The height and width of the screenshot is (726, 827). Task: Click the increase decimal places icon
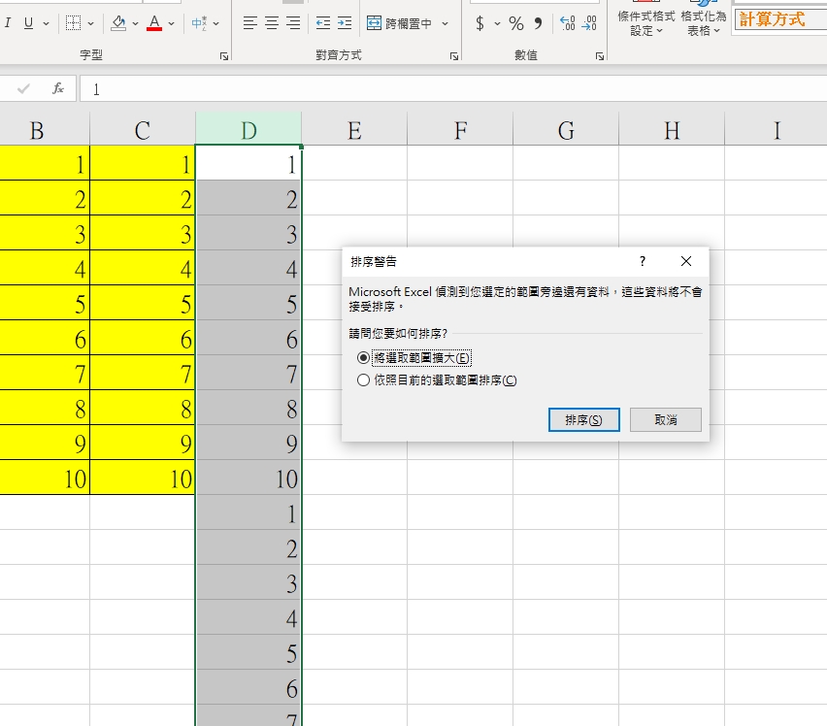pyautogui.click(x=568, y=22)
